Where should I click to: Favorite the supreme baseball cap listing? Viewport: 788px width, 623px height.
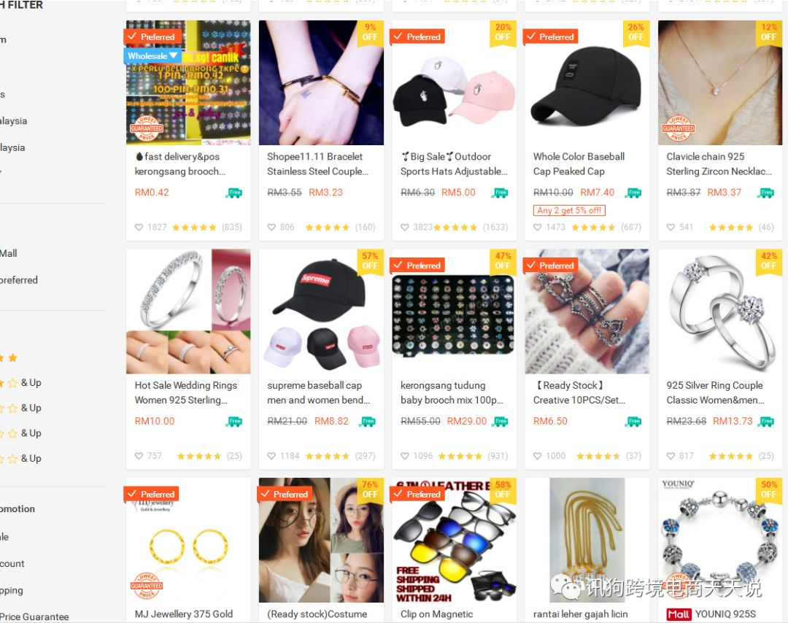point(271,456)
